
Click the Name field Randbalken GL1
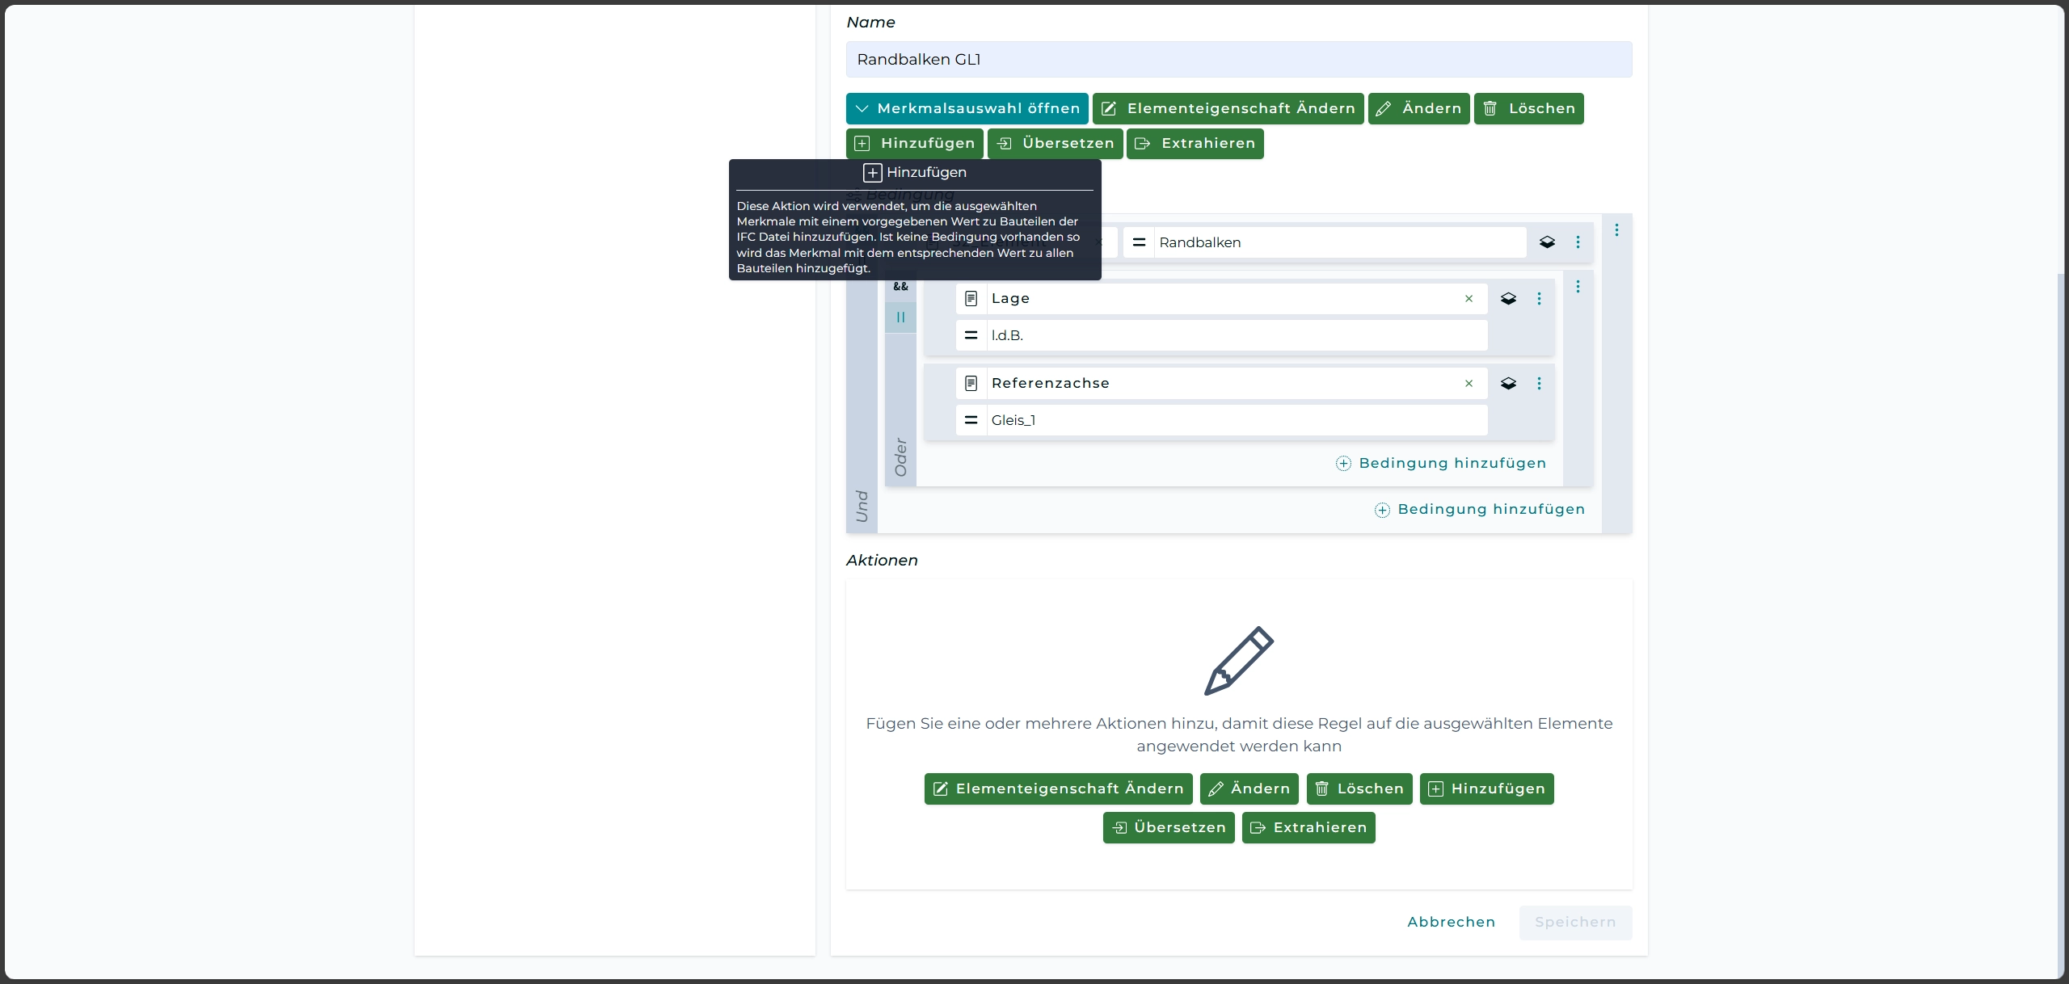1238,60
